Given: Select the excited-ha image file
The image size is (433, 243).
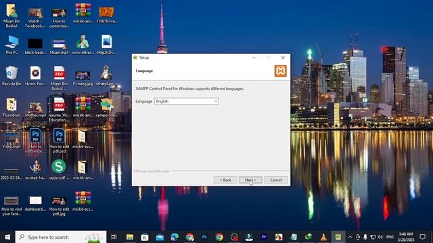Looking at the screenshot, I should 35,170.
